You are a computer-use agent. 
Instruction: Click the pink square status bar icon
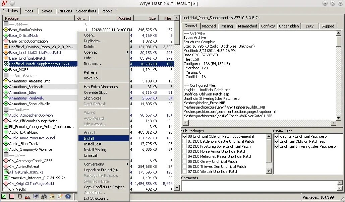click(12, 196)
